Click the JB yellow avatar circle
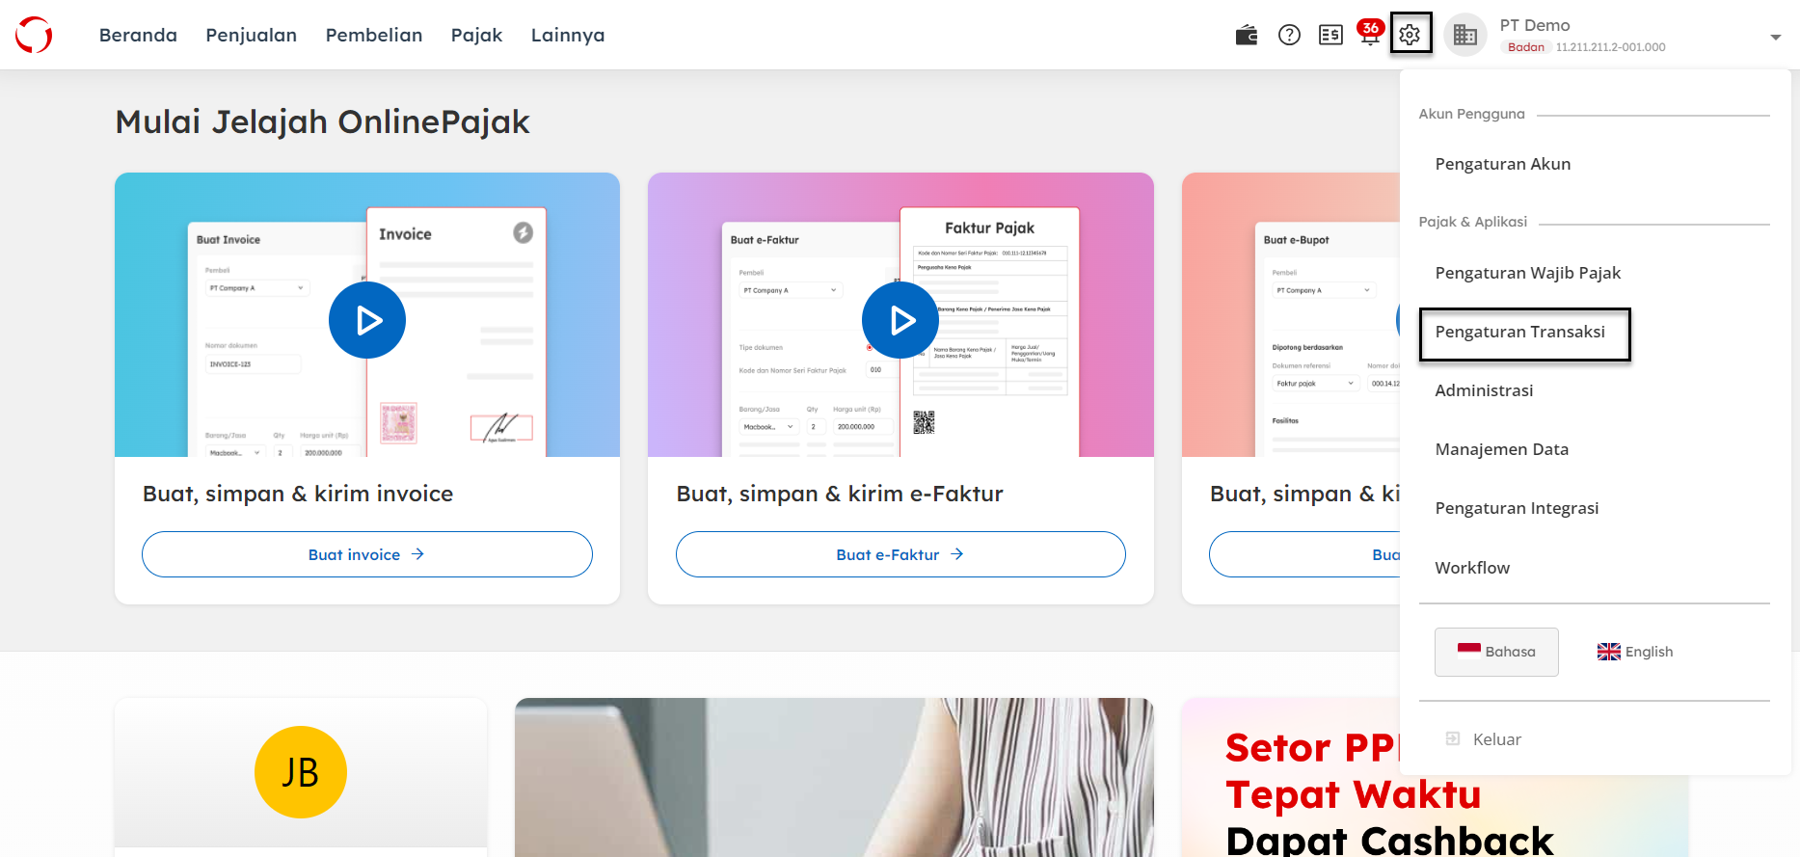Screen dimensions: 1800x857 301,772
